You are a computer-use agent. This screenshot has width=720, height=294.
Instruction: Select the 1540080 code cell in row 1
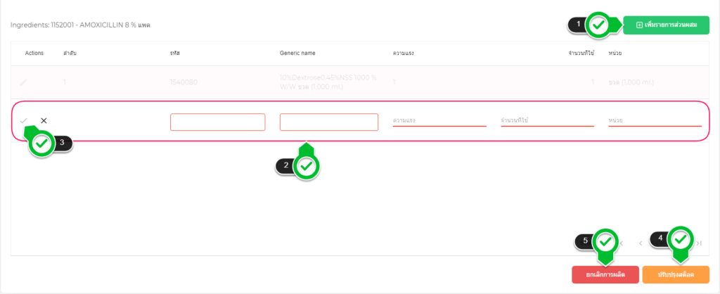(x=184, y=82)
